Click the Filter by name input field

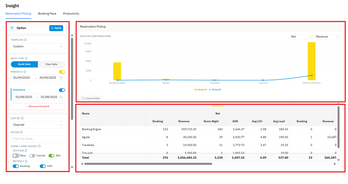(x=38, y=139)
